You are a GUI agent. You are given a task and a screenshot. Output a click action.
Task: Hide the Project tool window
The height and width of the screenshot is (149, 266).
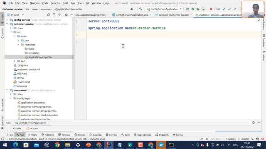tap(71, 15)
